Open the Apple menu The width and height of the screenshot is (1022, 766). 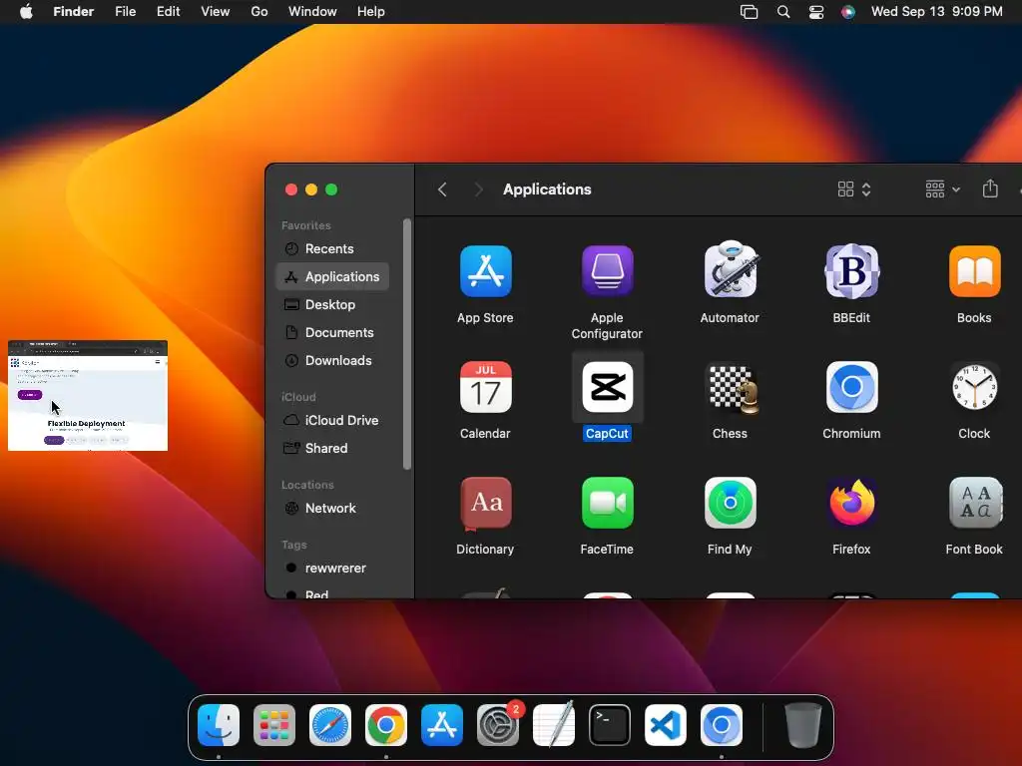pyautogui.click(x=26, y=12)
